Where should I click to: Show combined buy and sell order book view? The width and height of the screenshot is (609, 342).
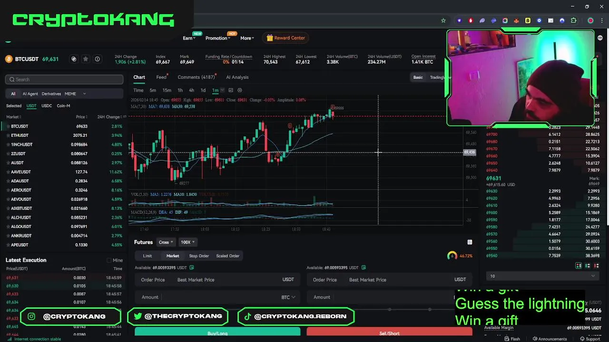(x=579, y=266)
